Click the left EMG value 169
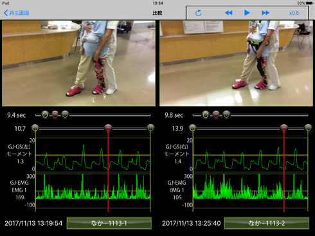Image resolution: width=315 pixels, height=236 pixels. coord(20,197)
